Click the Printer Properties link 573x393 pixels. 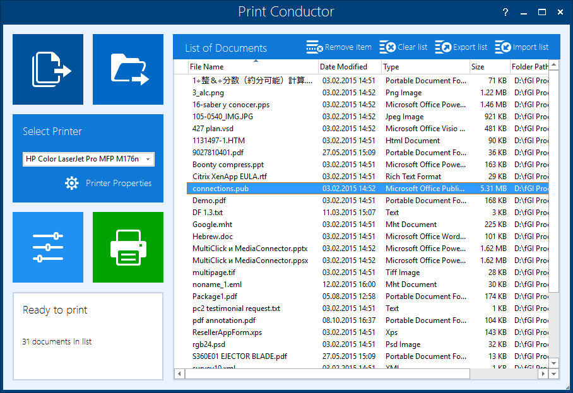119,183
